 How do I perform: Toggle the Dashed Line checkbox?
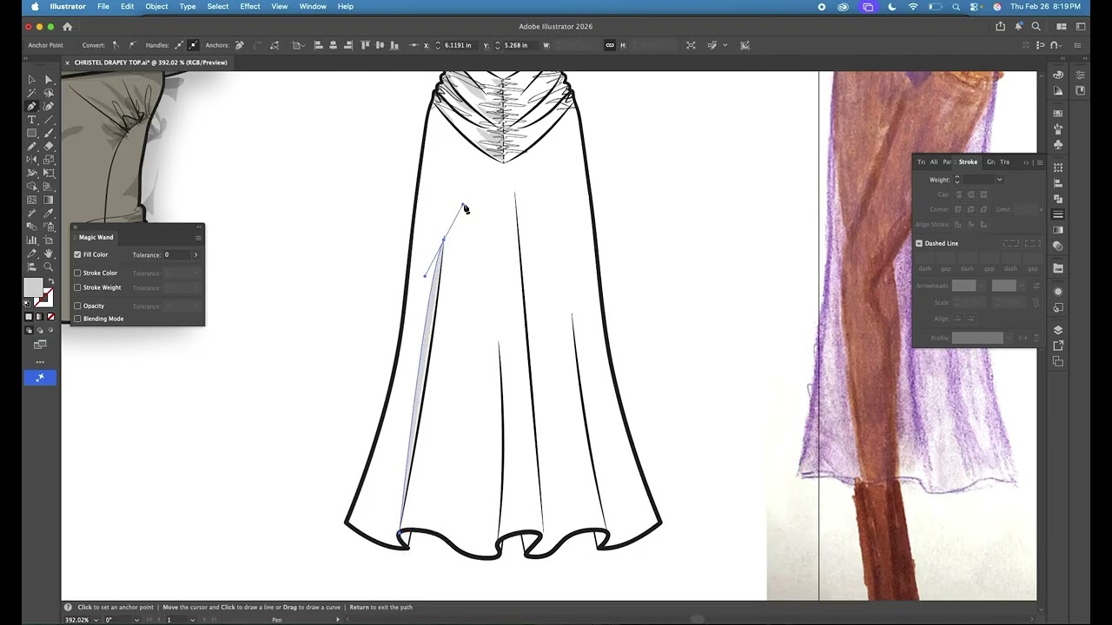tap(919, 243)
